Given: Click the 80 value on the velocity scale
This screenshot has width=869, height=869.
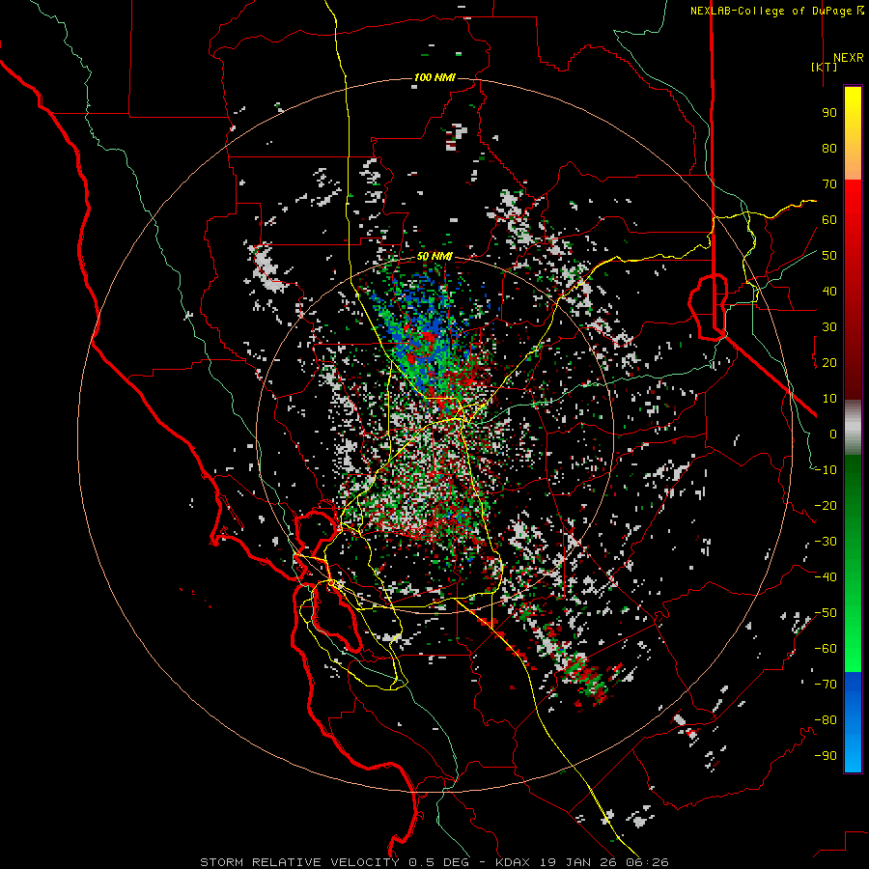Looking at the screenshot, I should tap(829, 149).
